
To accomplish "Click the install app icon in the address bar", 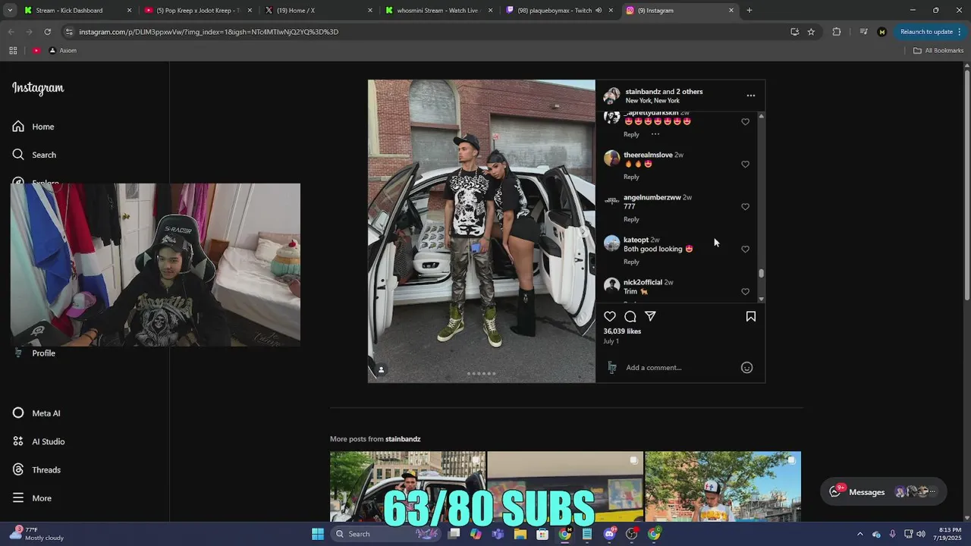I will tap(794, 32).
